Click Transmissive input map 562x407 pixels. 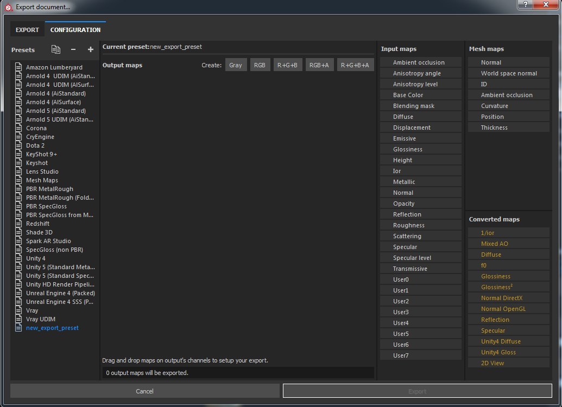click(421, 268)
